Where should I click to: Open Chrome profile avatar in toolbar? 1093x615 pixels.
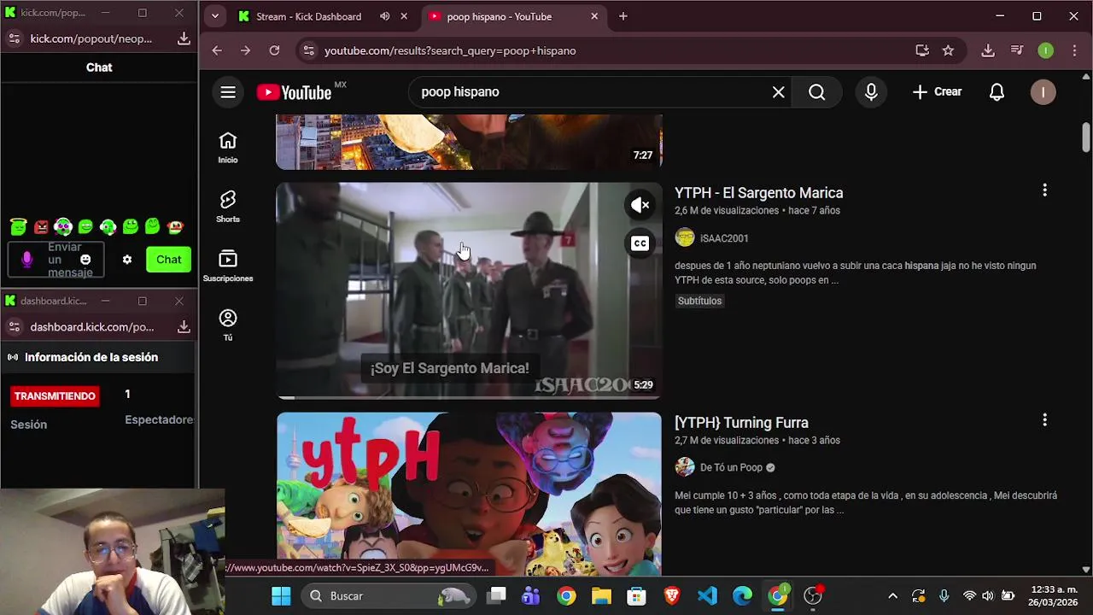(x=1045, y=50)
